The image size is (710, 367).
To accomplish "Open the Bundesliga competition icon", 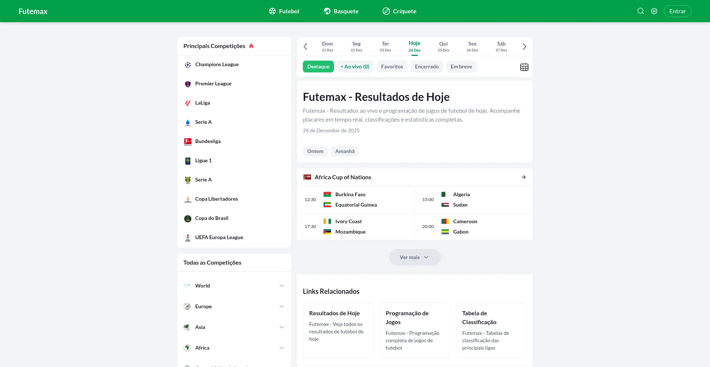I will (188, 141).
